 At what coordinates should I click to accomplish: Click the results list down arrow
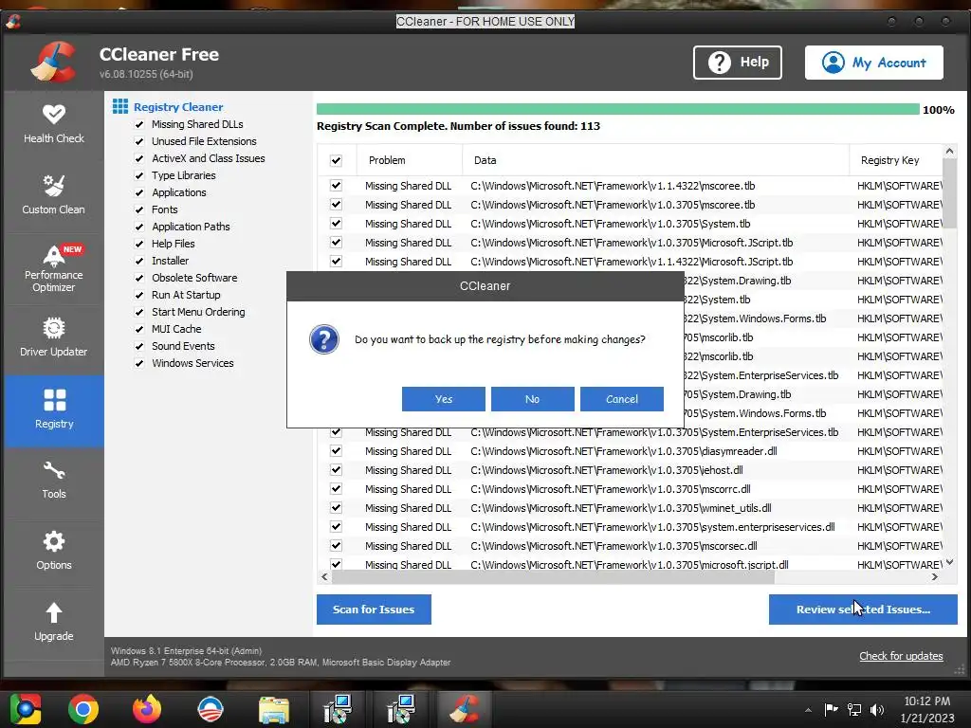click(950, 562)
